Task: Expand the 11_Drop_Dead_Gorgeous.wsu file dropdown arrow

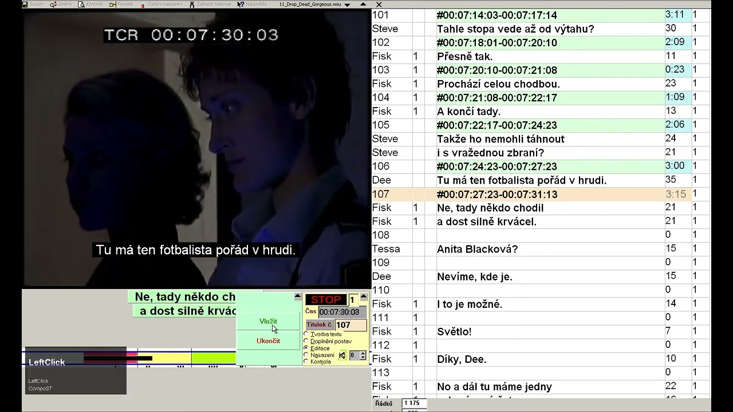Action: pyautogui.click(x=347, y=5)
